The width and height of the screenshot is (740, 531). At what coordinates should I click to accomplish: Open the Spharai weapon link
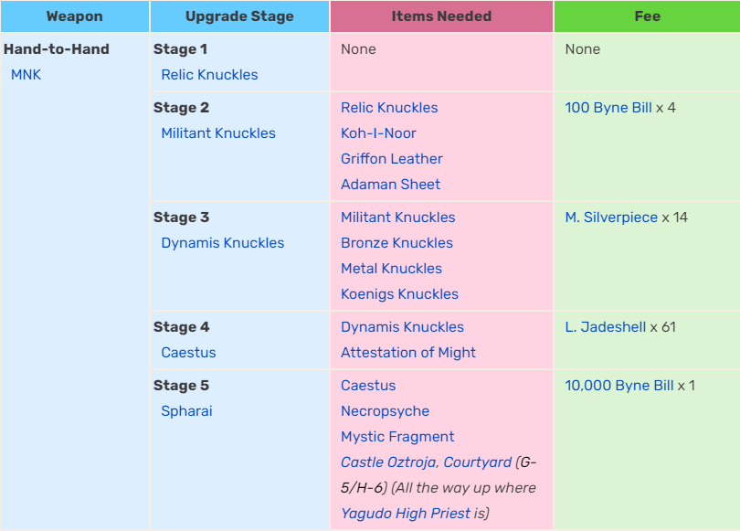click(x=186, y=410)
